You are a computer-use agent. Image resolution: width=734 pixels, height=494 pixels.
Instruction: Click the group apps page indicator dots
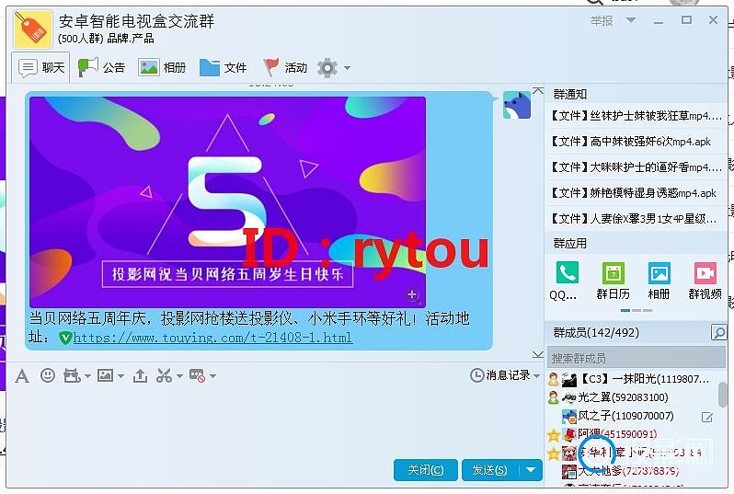pos(637,310)
